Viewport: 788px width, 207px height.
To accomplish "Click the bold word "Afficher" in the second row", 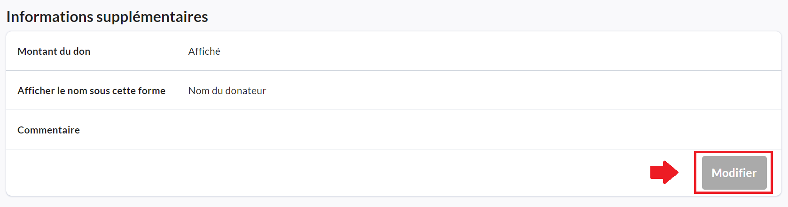I will 36,91.
